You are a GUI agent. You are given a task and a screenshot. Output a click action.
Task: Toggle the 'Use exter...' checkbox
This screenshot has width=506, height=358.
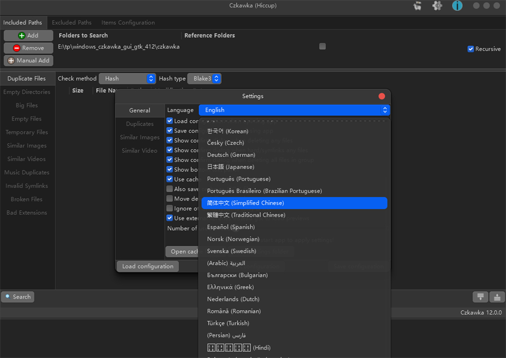pos(169,218)
